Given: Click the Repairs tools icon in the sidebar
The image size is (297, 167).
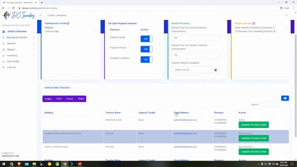Looking at the screenshot, I should [x=3, y=50].
